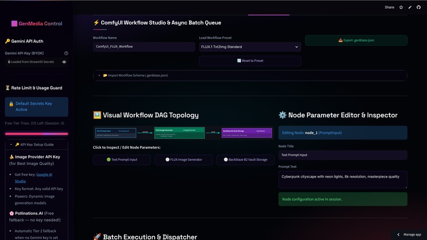Click the Editing Node: node_1 info box

(343, 133)
